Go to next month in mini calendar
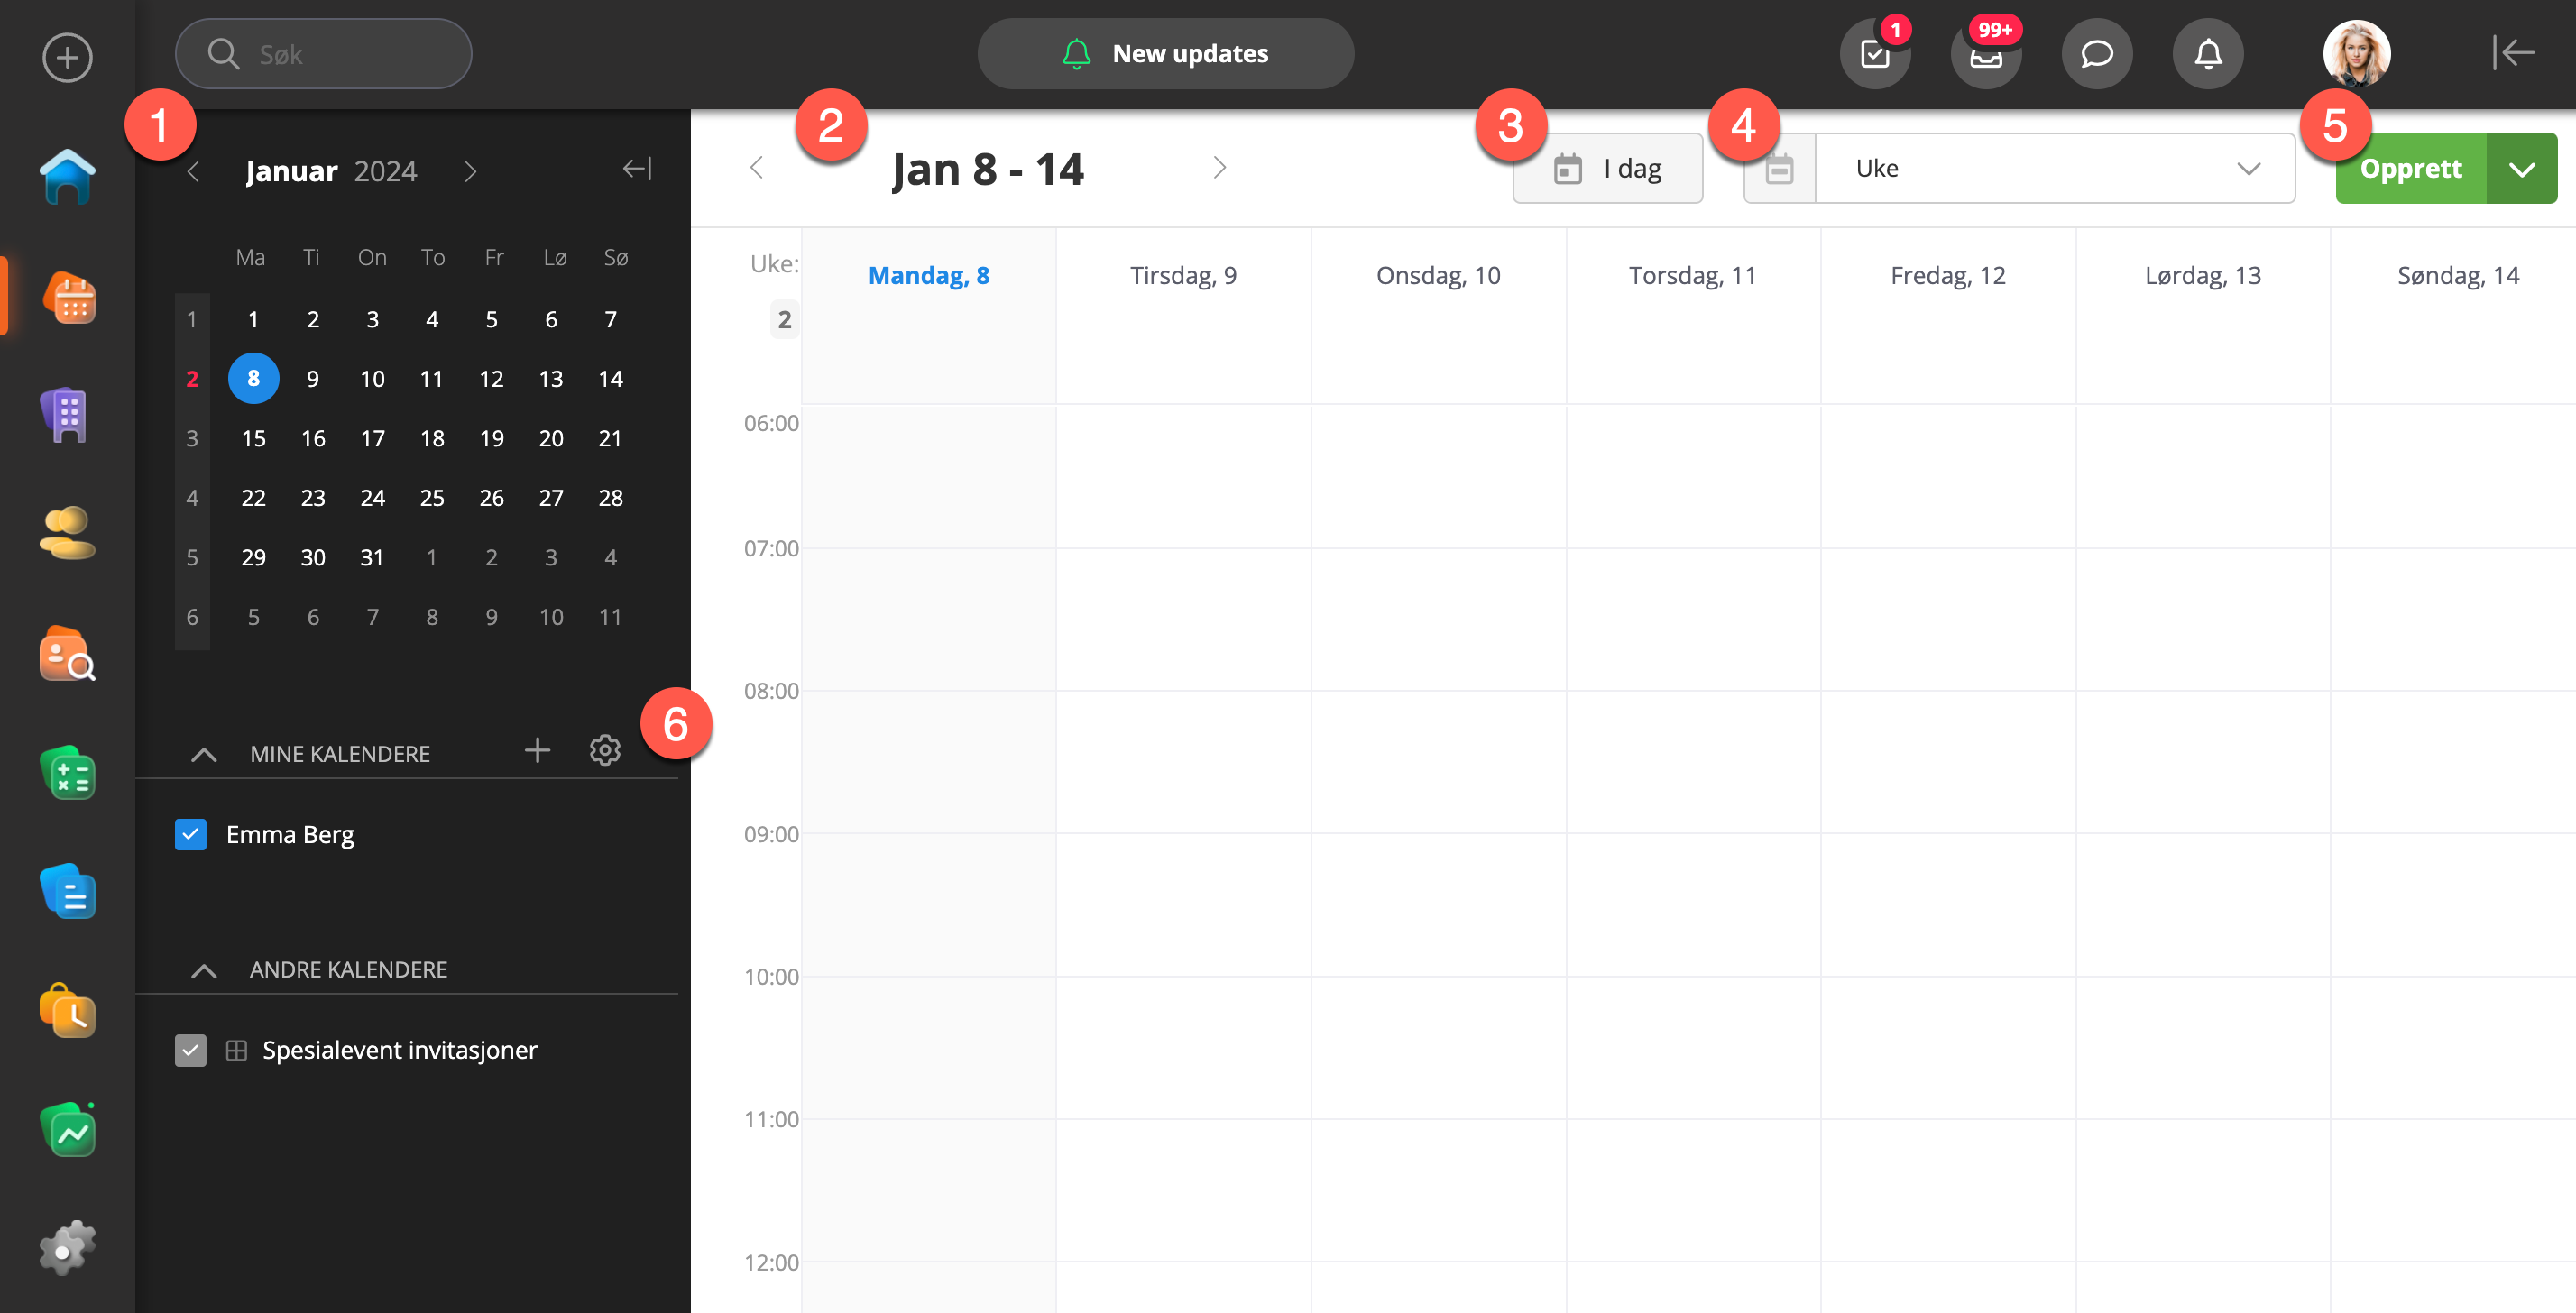 pyautogui.click(x=470, y=172)
